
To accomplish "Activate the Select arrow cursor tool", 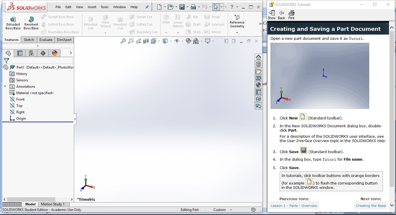I will pos(216,7).
